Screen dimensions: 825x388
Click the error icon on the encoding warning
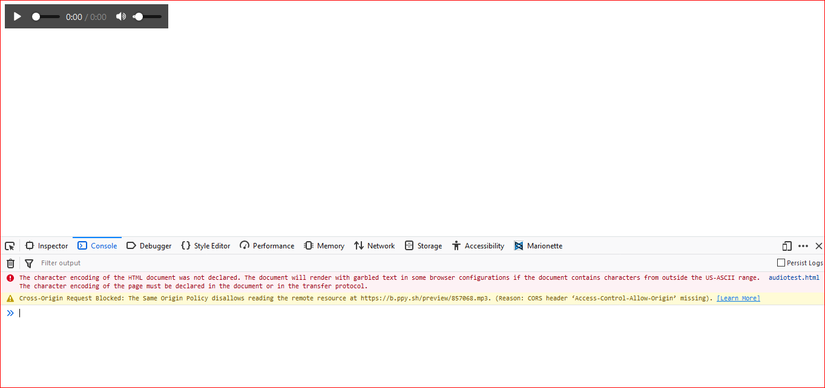[10, 277]
